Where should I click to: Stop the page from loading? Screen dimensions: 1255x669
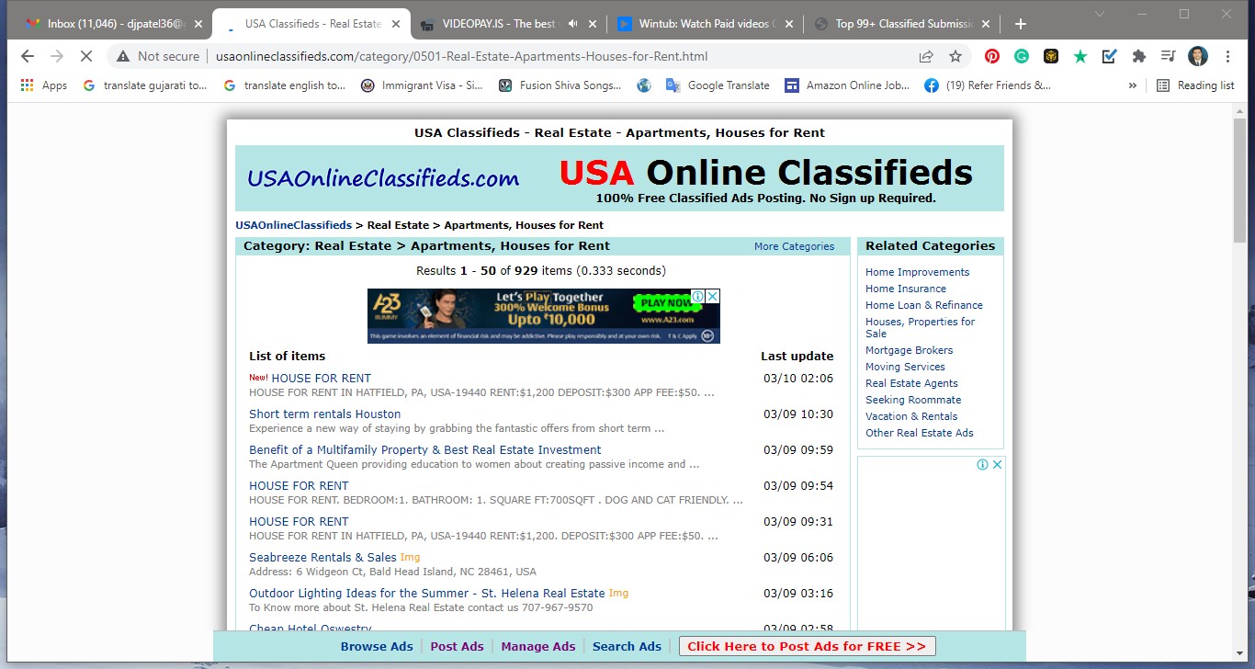point(85,56)
